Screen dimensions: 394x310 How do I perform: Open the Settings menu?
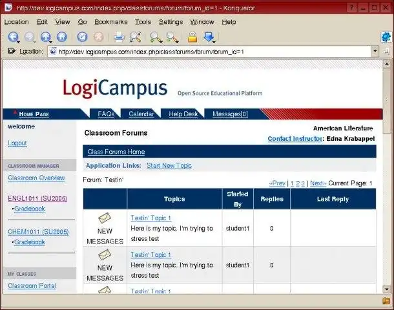click(171, 22)
